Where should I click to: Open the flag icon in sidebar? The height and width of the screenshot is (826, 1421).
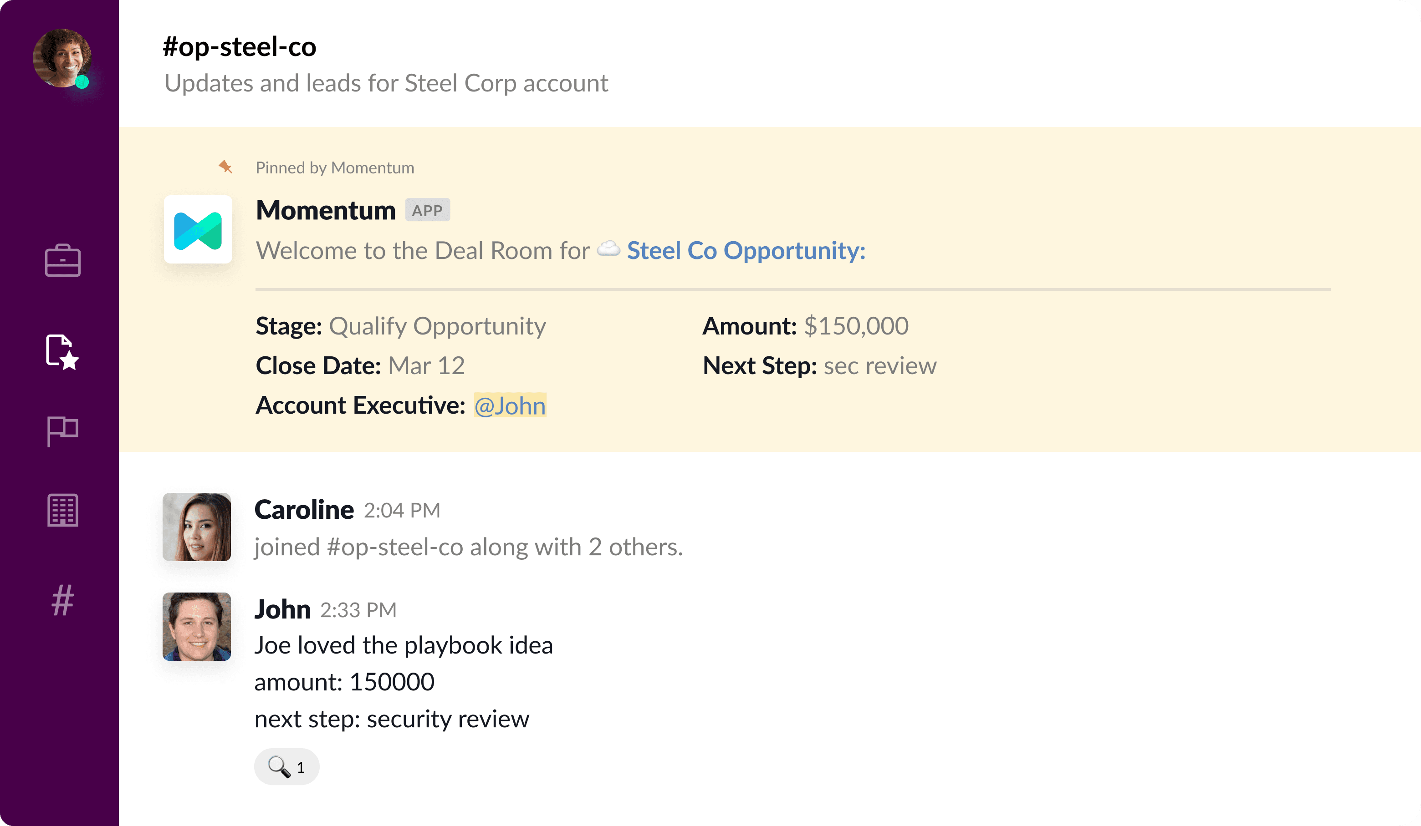pyautogui.click(x=62, y=431)
